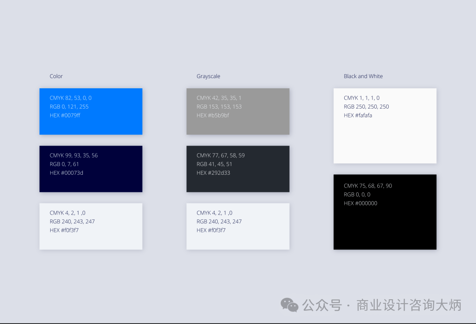Click the "Black and White" heading
This screenshot has height=324, width=476.
coord(363,76)
